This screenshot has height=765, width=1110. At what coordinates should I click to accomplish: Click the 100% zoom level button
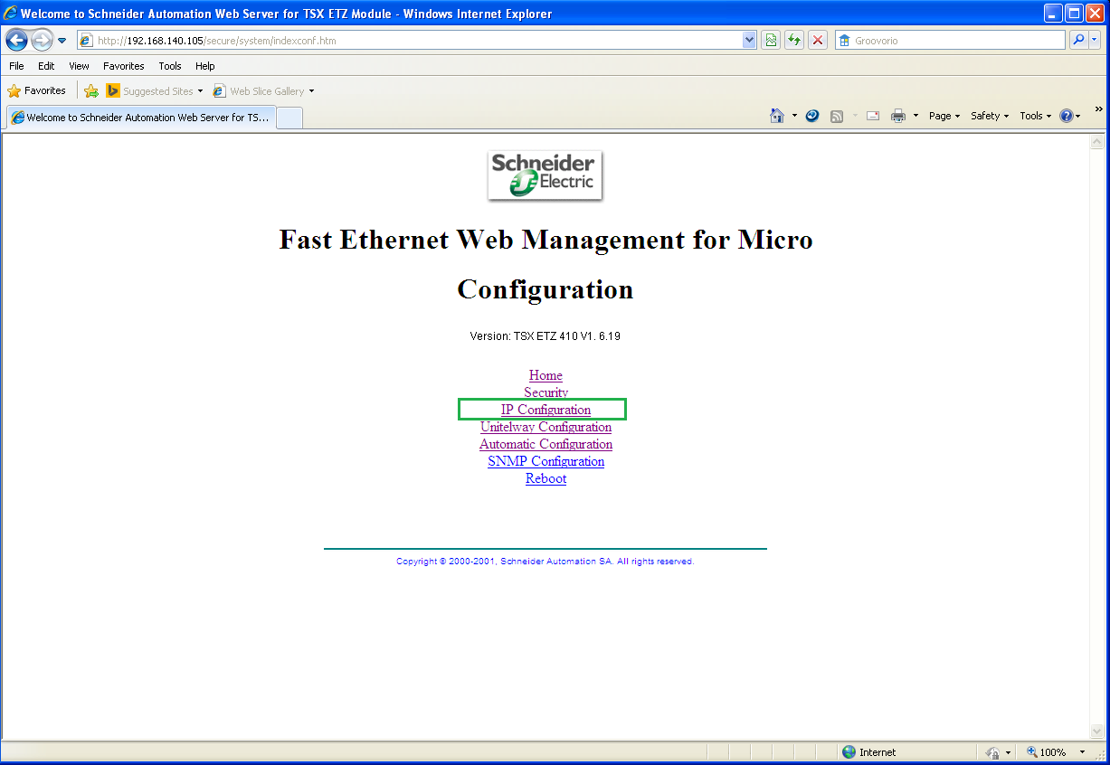1047,752
